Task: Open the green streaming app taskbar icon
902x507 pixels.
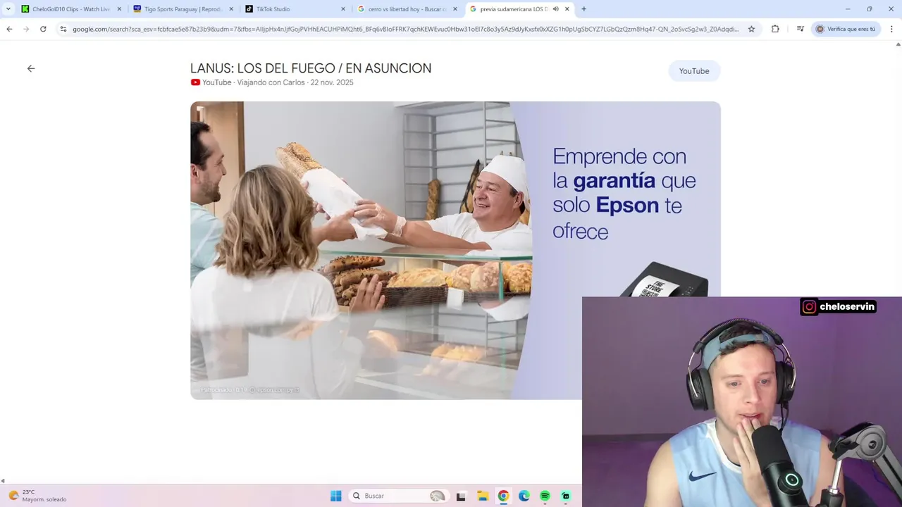Action: tap(566, 496)
